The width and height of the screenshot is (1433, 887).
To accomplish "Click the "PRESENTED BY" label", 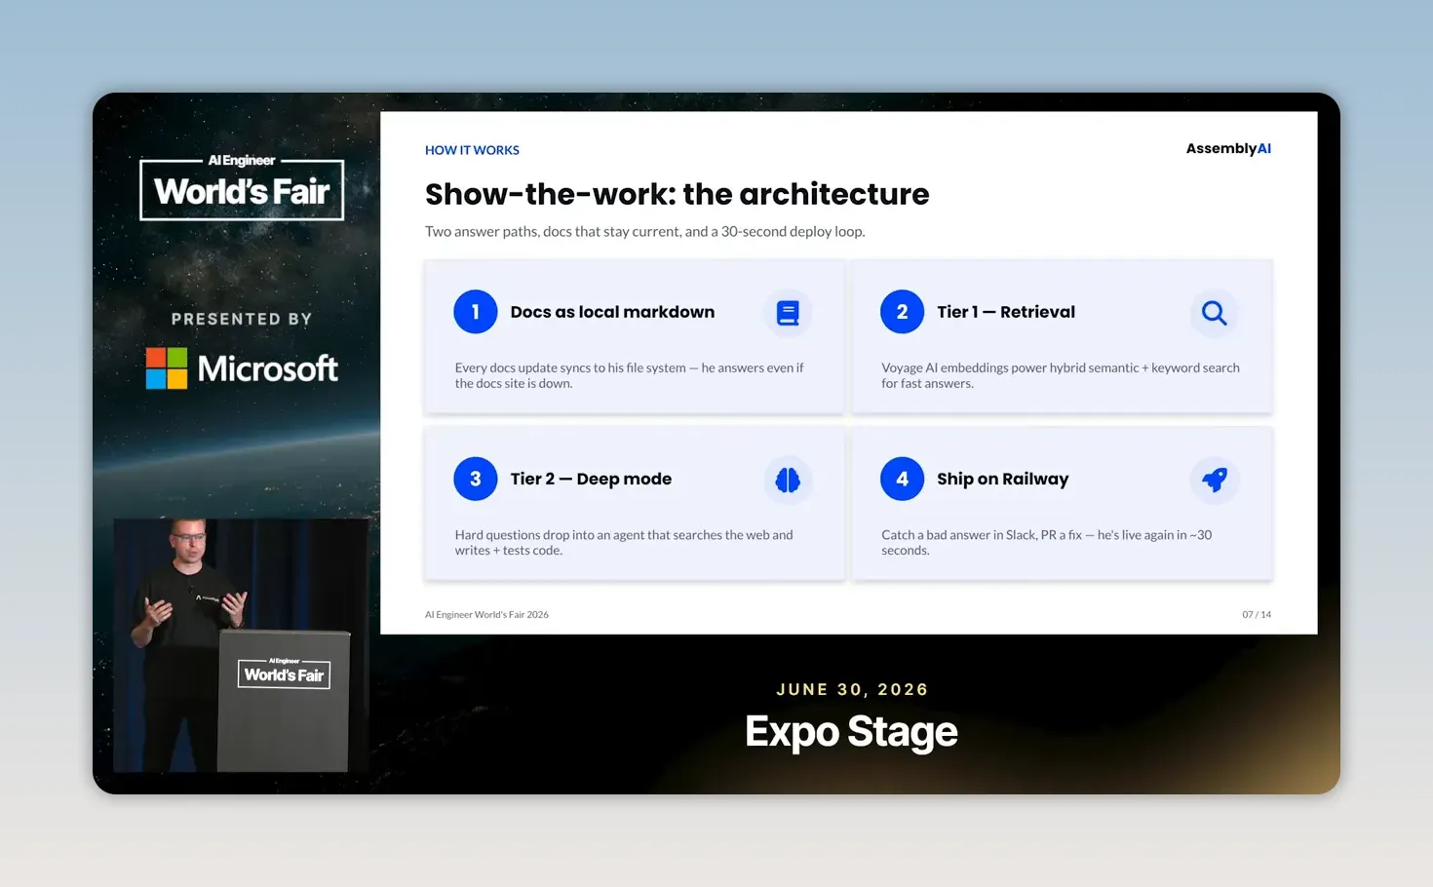I will [242, 319].
